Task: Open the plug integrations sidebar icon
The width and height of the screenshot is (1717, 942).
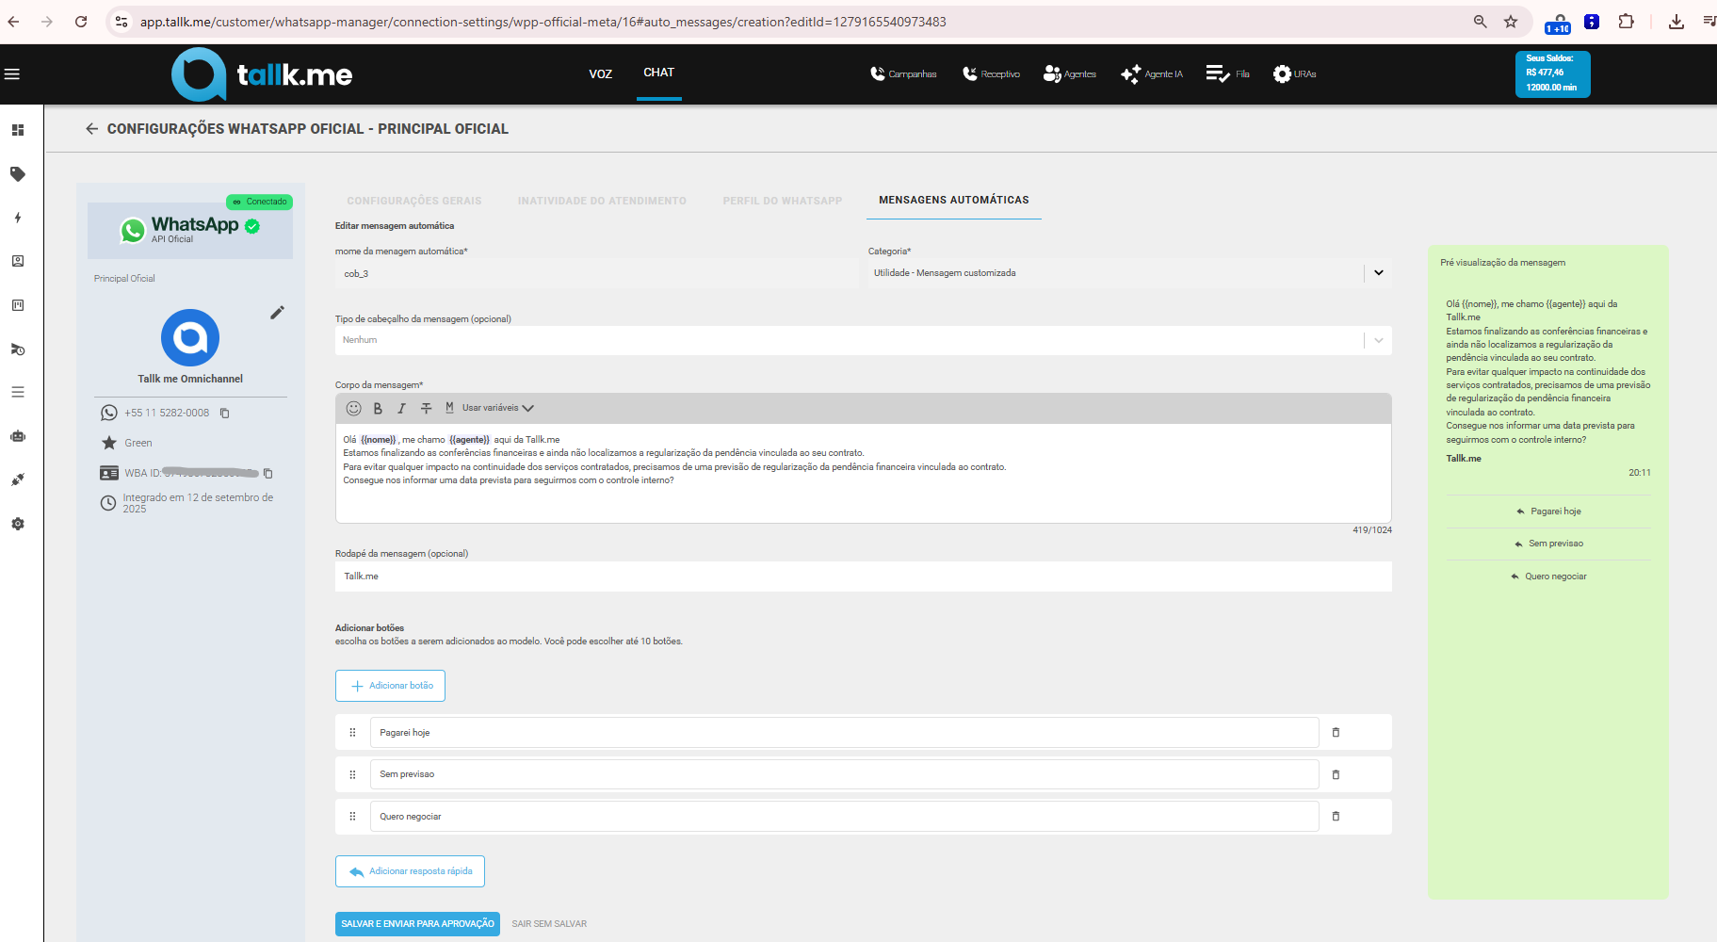Action: [18, 479]
